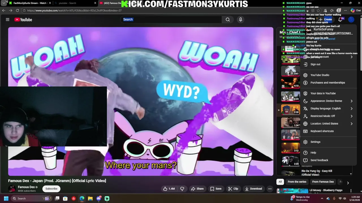Image resolution: width=362 pixels, height=203 pixels.
Task: Reload the page with the refresh icon
Action: [x=17, y=10]
